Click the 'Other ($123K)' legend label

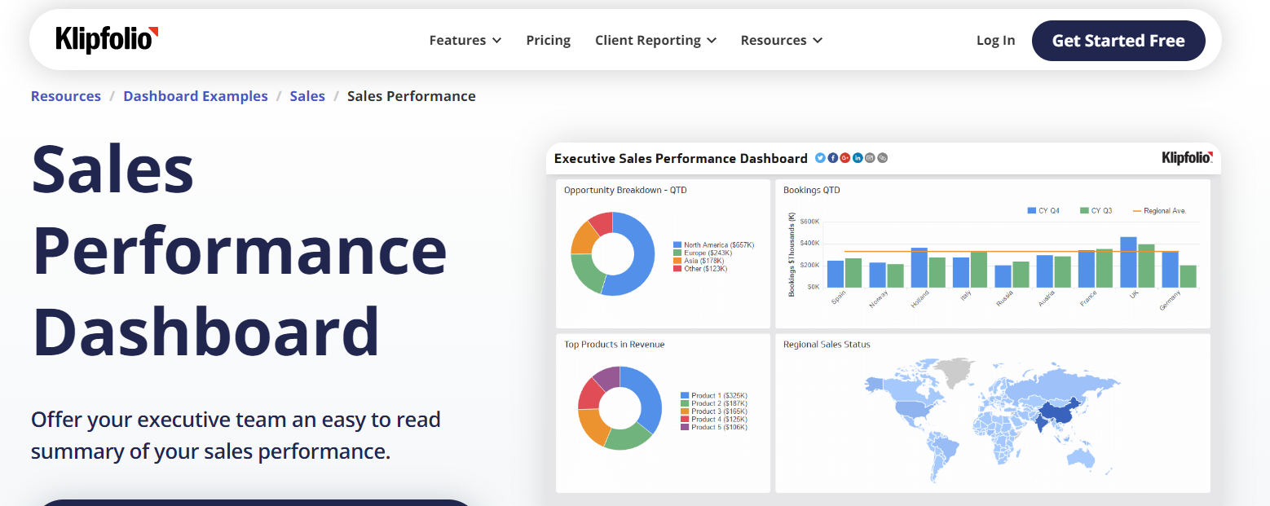pyautogui.click(x=706, y=268)
